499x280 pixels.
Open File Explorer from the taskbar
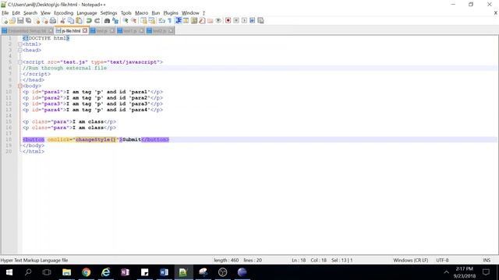pos(66,272)
